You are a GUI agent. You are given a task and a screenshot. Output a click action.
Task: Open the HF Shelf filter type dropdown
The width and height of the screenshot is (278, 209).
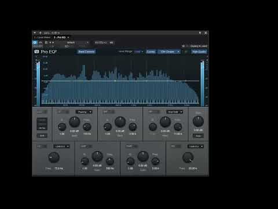coord(175,112)
